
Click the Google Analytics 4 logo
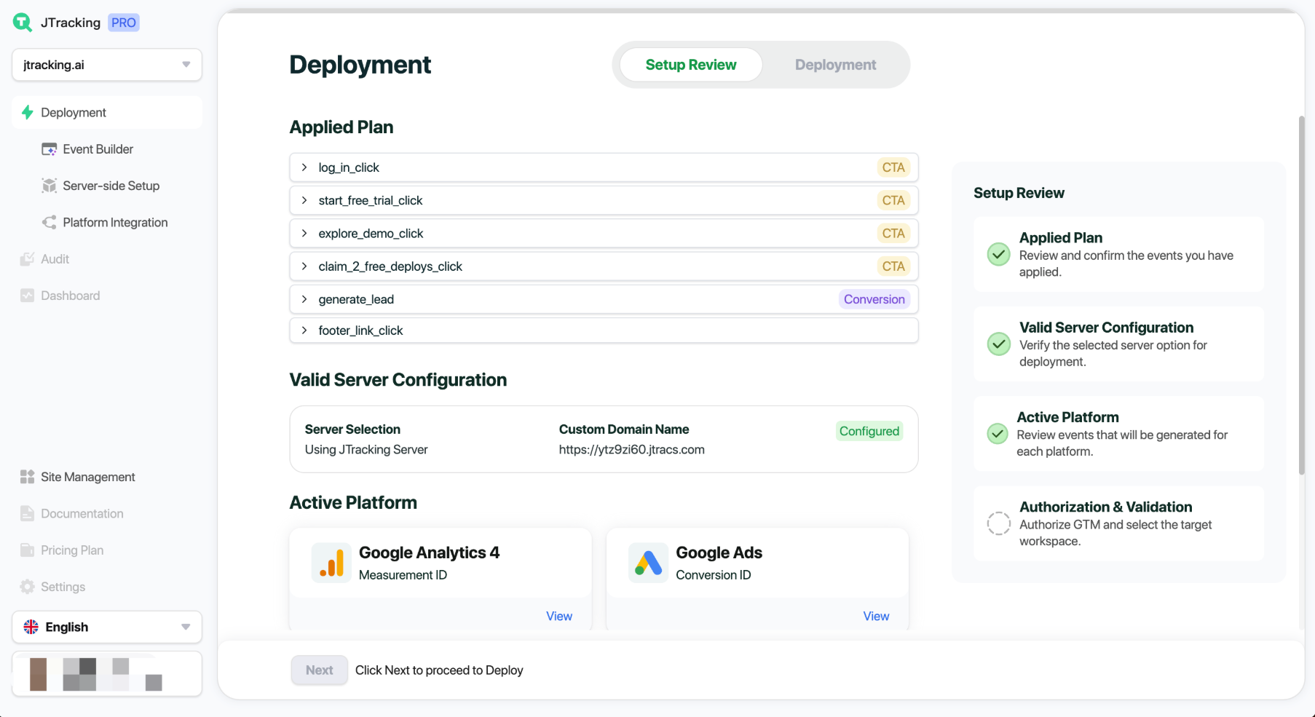331,563
